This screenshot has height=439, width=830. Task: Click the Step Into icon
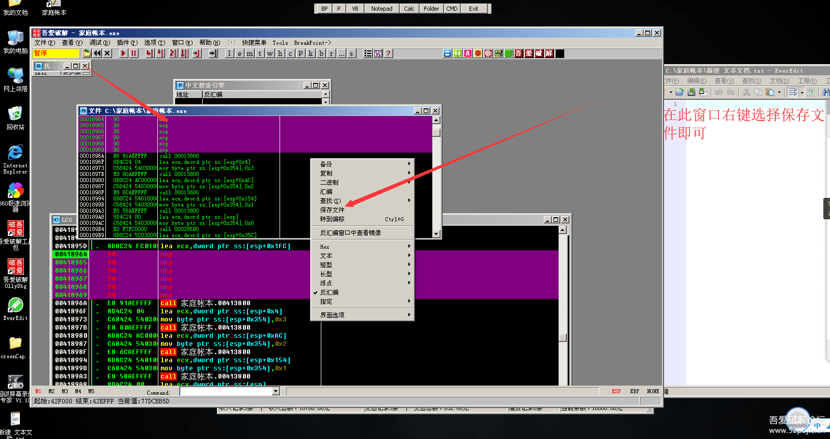tap(150, 53)
